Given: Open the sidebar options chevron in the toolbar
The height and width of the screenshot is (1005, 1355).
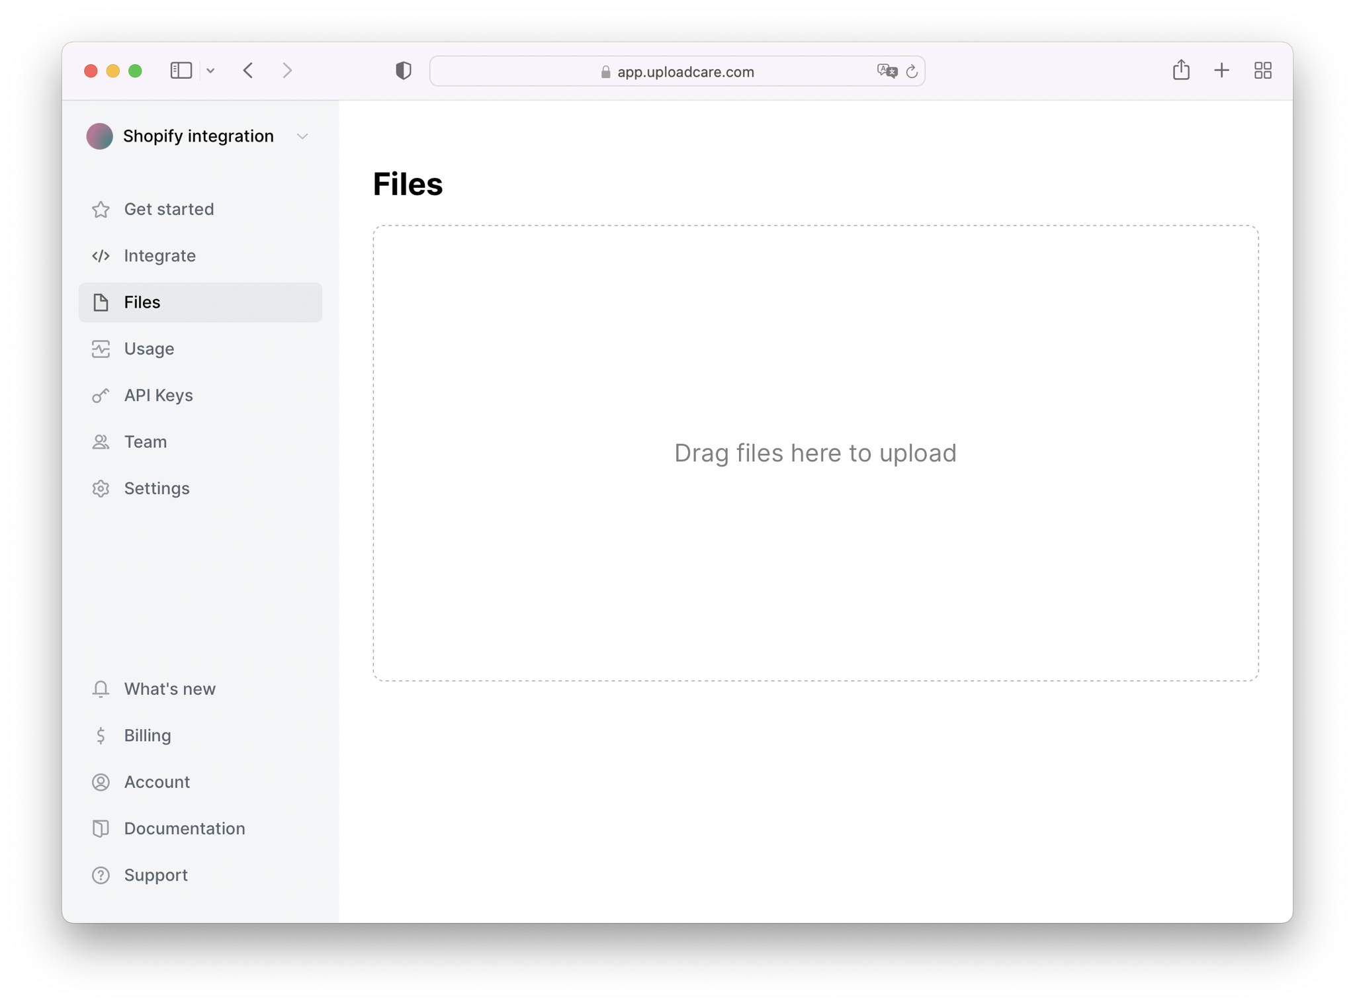Looking at the screenshot, I should [210, 71].
